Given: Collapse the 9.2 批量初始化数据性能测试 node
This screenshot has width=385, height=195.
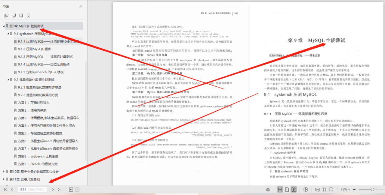Looking at the screenshot, I should click(x=8, y=80).
